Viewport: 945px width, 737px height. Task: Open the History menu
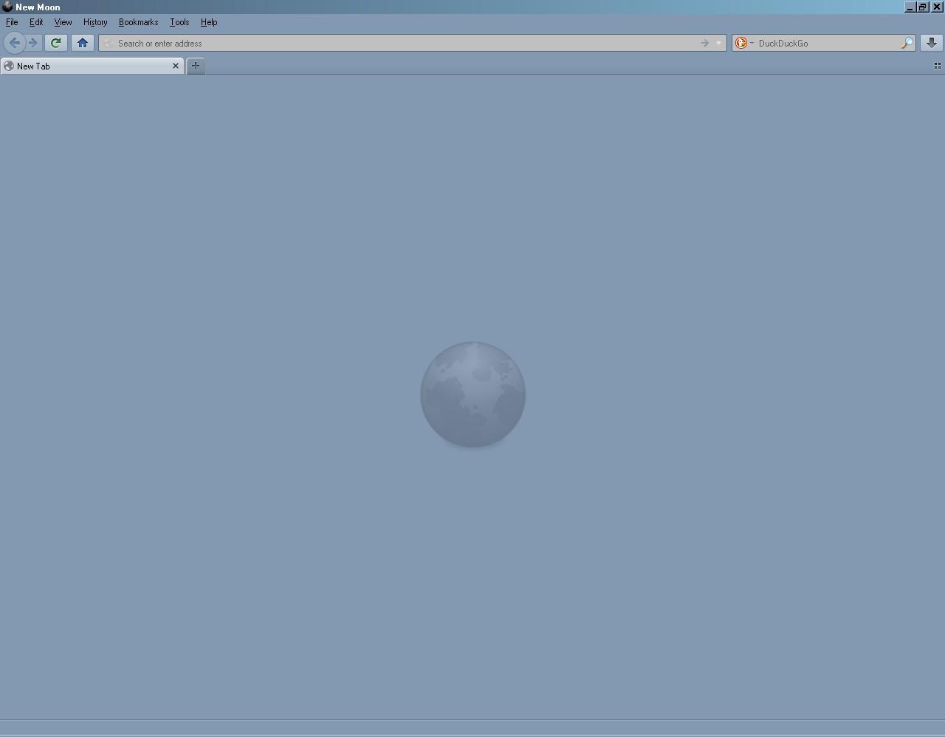pos(95,22)
